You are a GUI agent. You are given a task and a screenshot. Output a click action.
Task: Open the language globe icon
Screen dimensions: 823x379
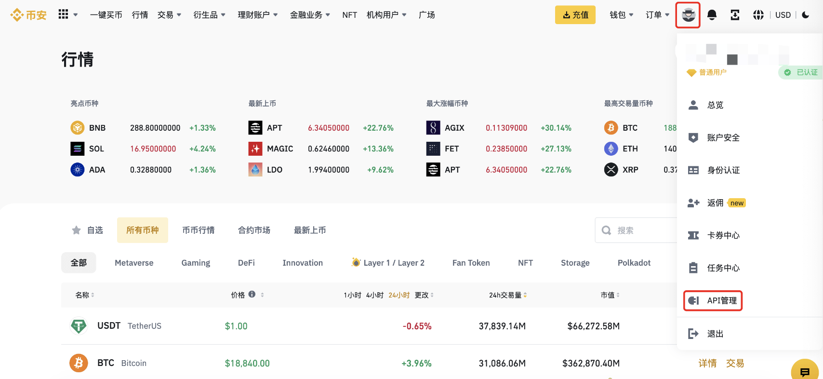(x=758, y=15)
